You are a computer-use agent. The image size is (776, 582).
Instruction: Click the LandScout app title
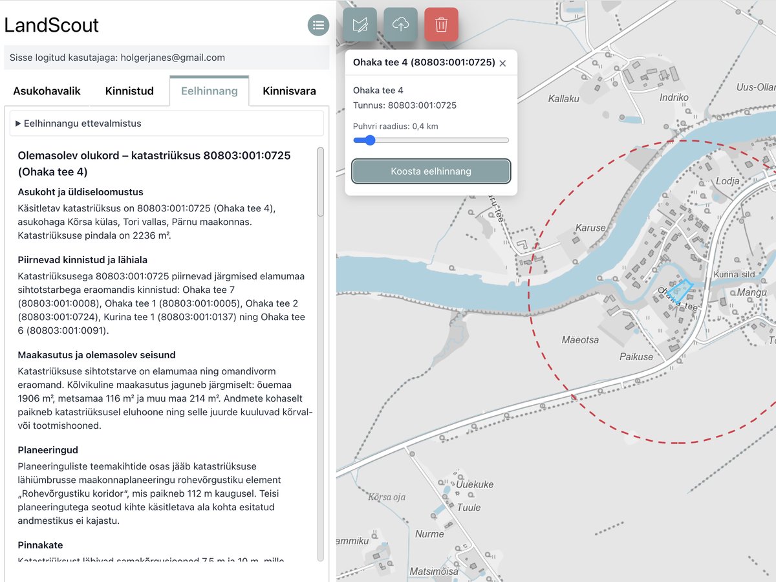[x=52, y=25]
